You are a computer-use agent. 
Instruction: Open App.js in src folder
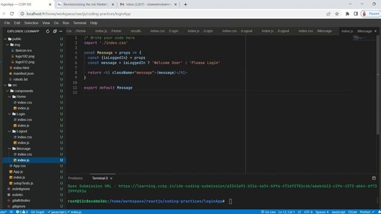pos(18,172)
